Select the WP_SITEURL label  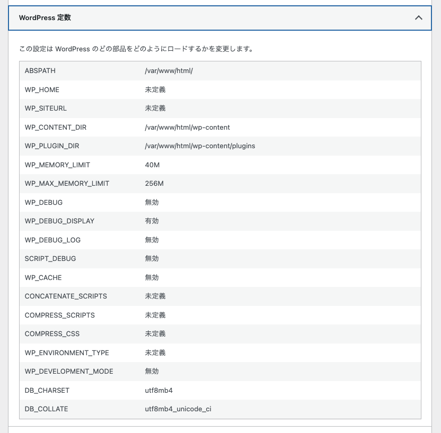[x=46, y=109]
